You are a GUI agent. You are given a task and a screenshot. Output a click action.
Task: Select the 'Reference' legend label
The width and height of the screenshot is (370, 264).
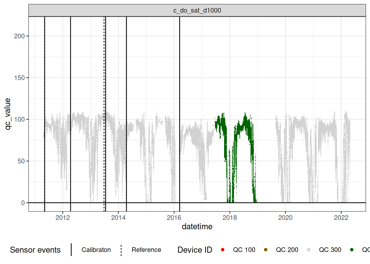pos(146,250)
